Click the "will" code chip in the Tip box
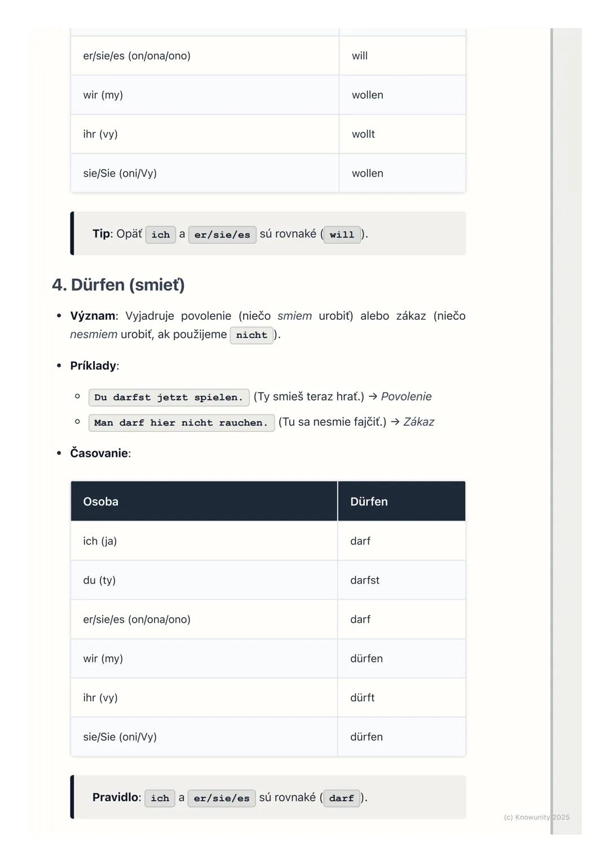609x862 pixels. (x=342, y=235)
